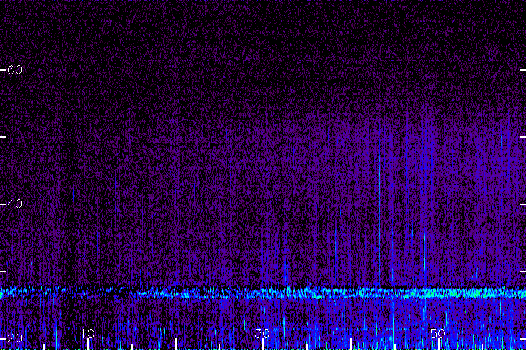Click the 20 label on the vertical axis
The image size is (526, 350).
tap(15, 338)
